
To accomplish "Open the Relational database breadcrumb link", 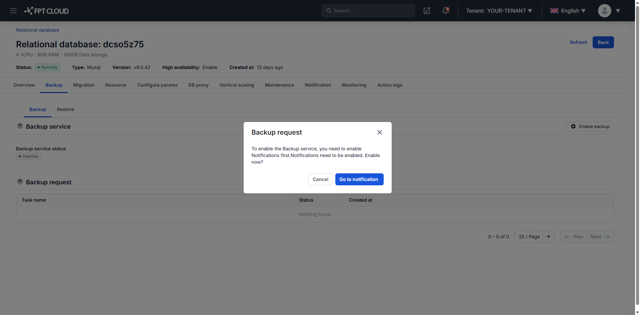I will click(x=37, y=30).
